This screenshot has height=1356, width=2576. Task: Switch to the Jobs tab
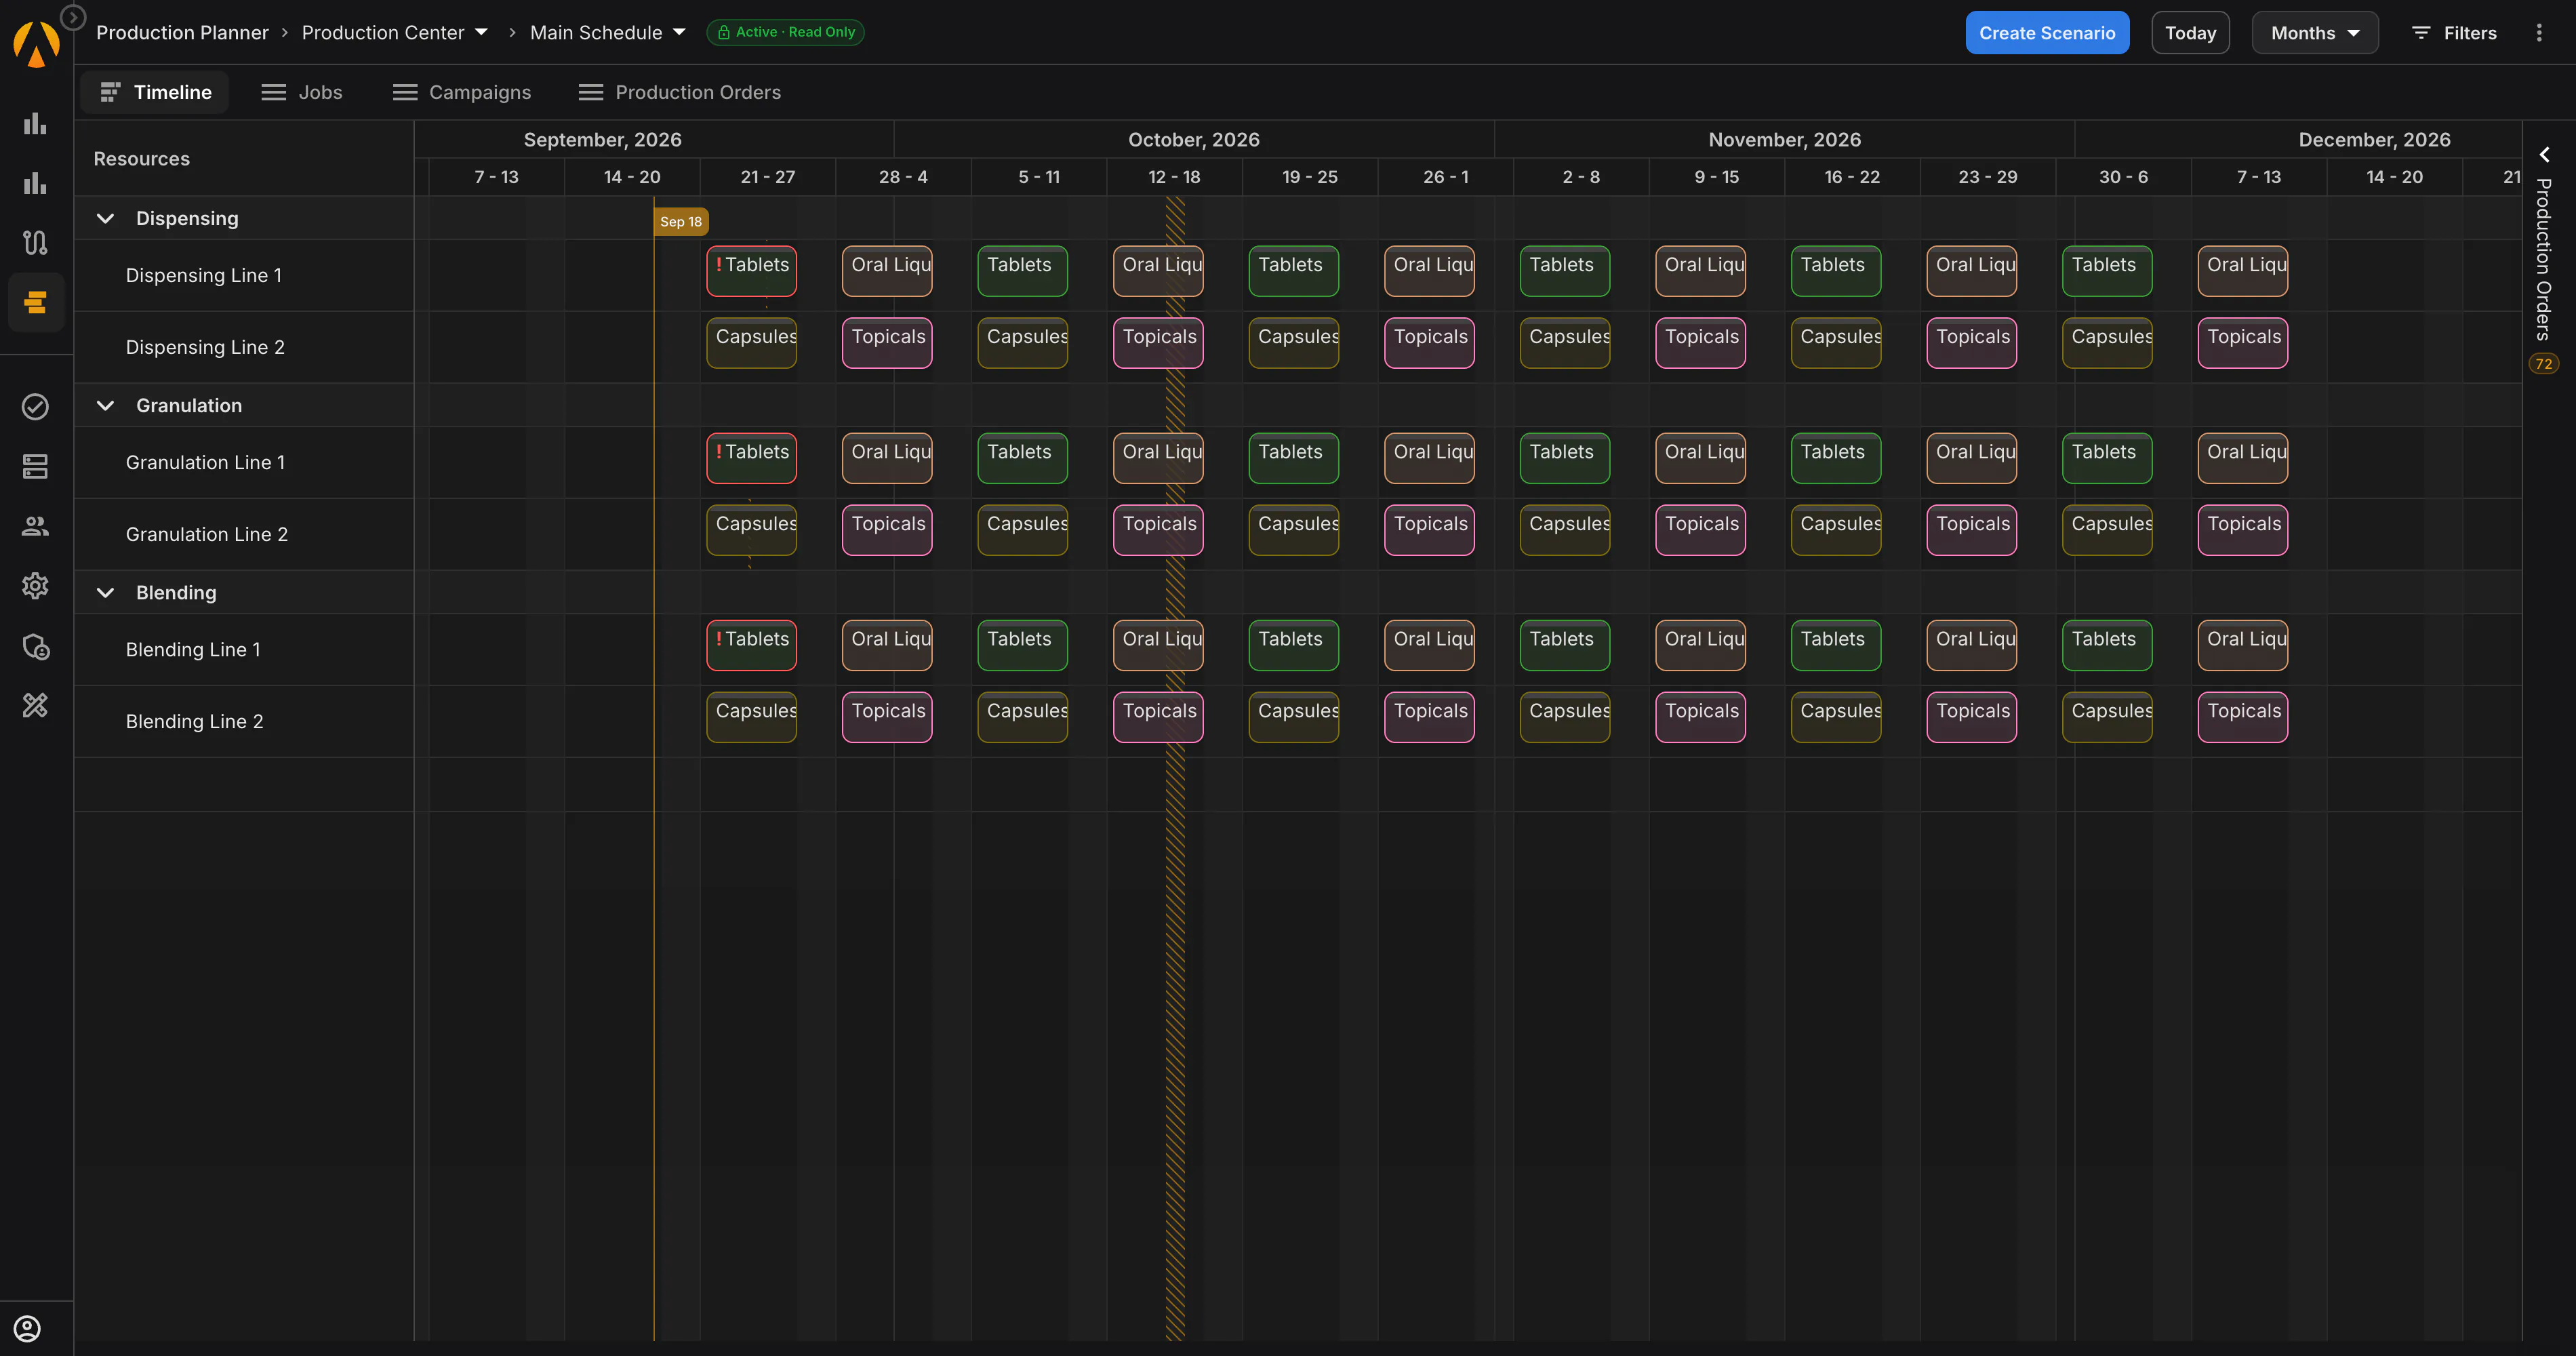(x=301, y=92)
